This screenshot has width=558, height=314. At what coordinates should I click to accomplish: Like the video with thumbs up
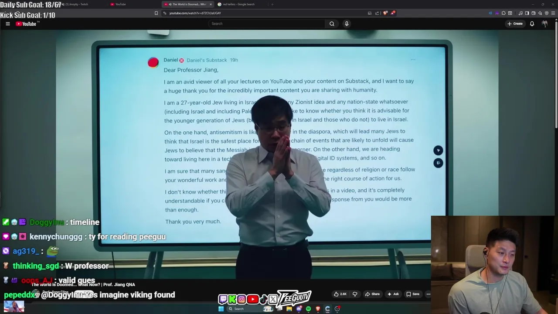pyautogui.click(x=340, y=294)
